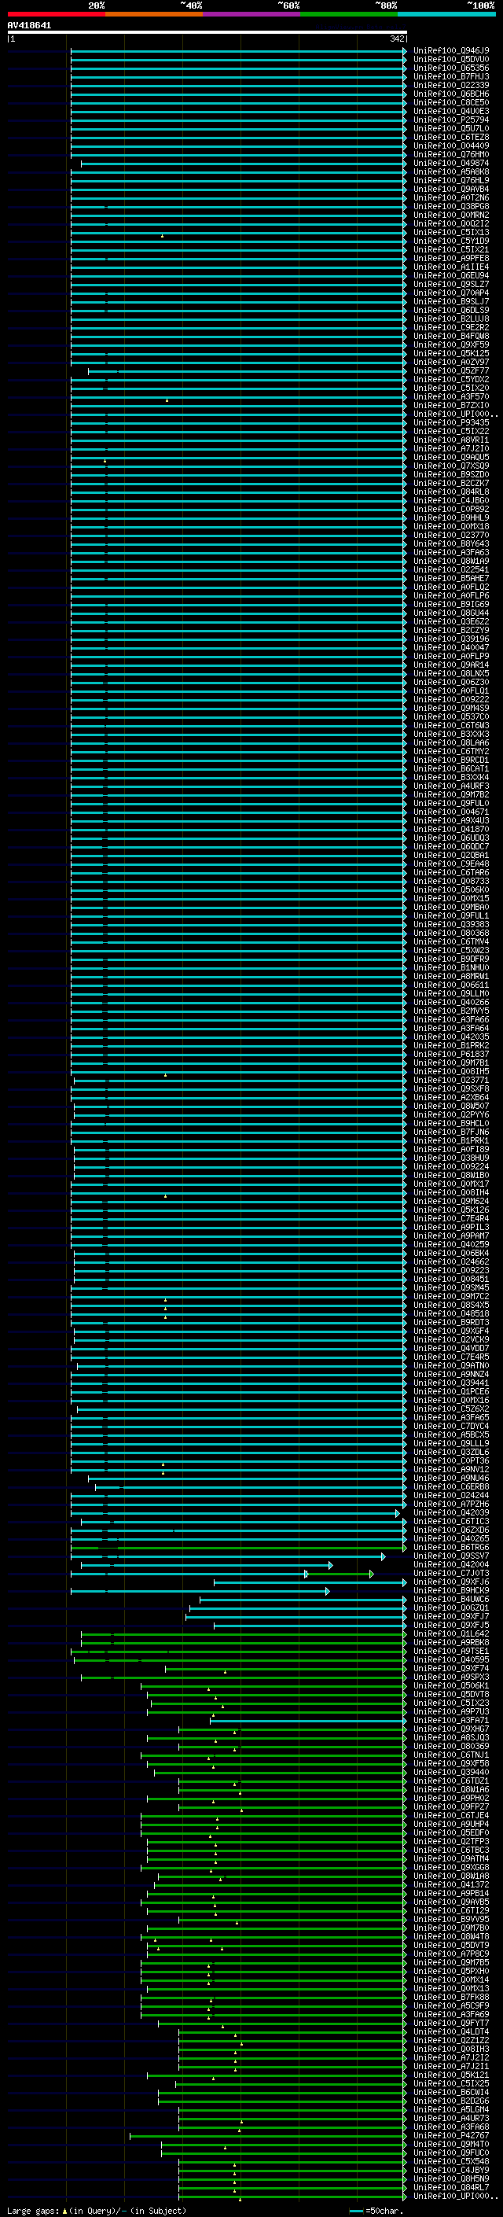Select hit UniRef100_B9HCK9
Image resolution: width=503 pixels, height=2217 pixels.
click(451, 1590)
